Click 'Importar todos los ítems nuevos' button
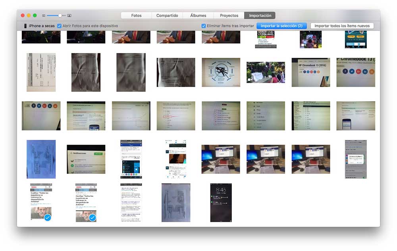This screenshot has width=397, height=251. [x=342, y=26]
